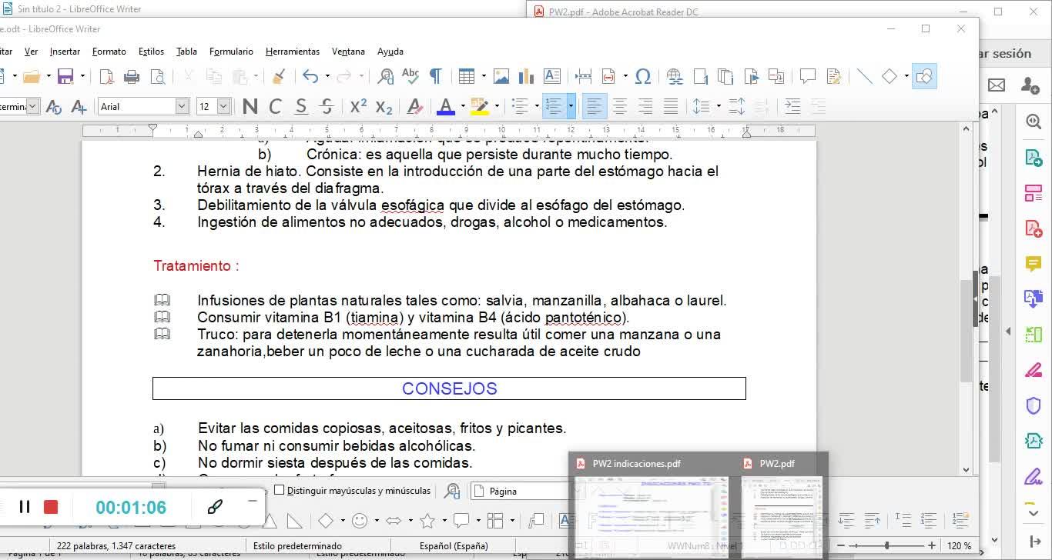Apply the yellow highlight color

click(480, 106)
